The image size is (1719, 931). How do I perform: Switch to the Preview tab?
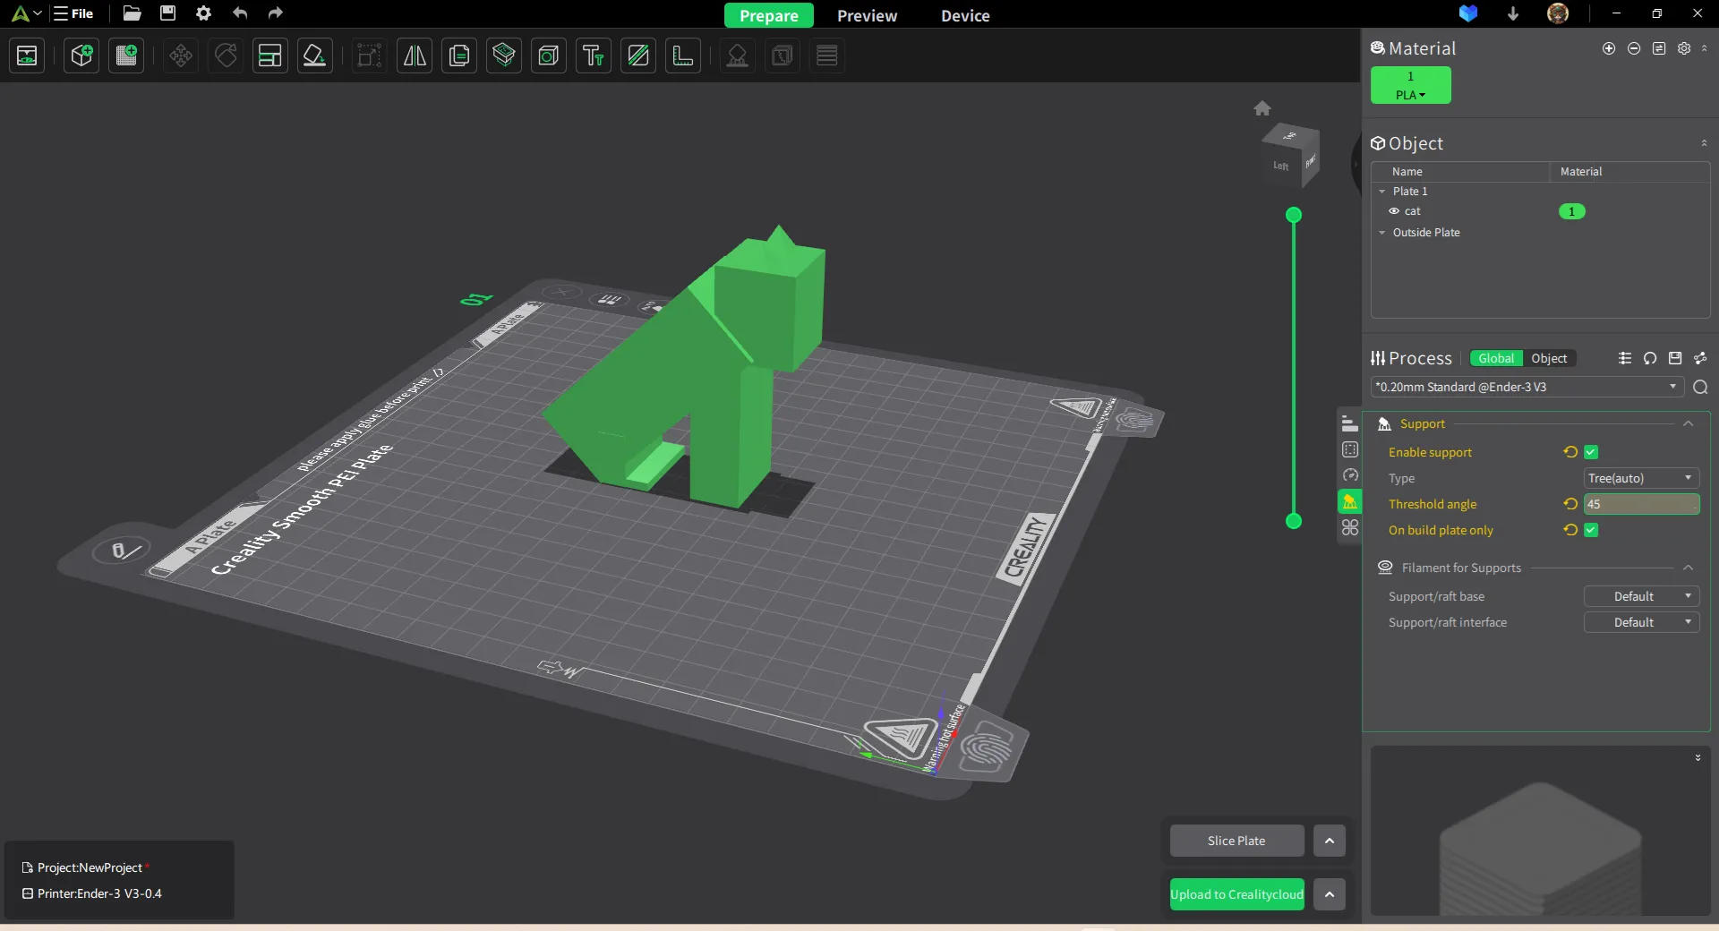click(867, 15)
